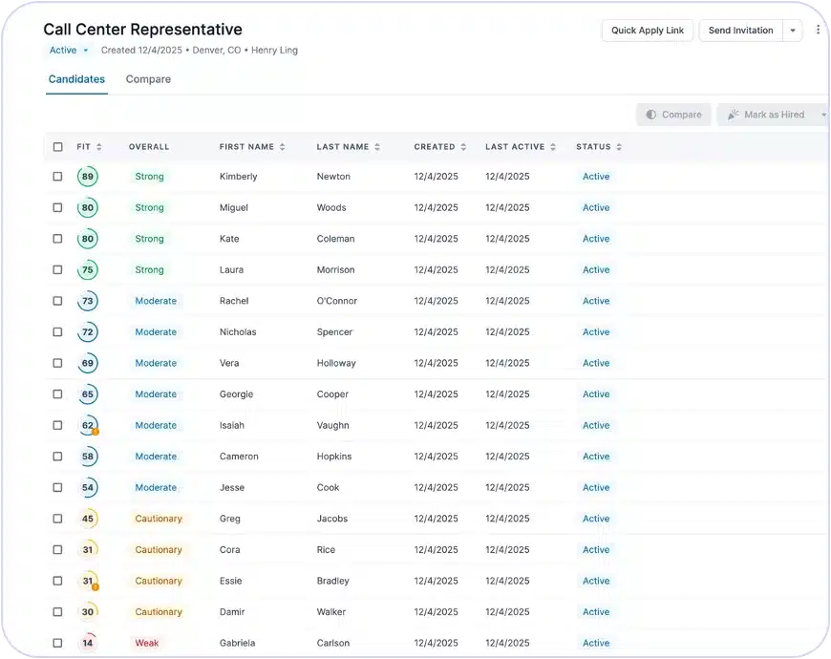Image resolution: width=831 pixels, height=659 pixels.
Task: Click the Compare action button
Action: click(x=673, y=115)
